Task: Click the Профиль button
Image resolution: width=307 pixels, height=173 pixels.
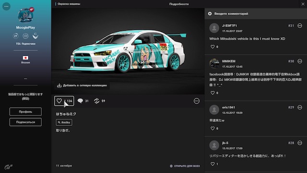Action: [25, 111]
